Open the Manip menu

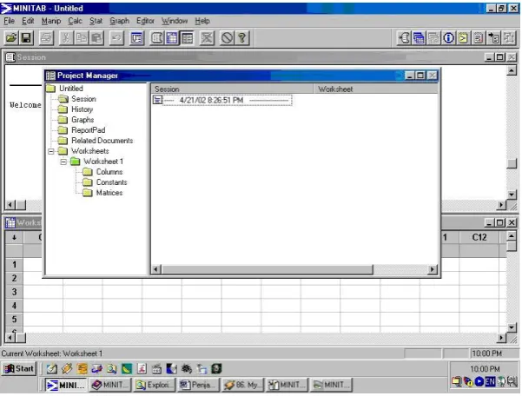click(x=51, y=21)
